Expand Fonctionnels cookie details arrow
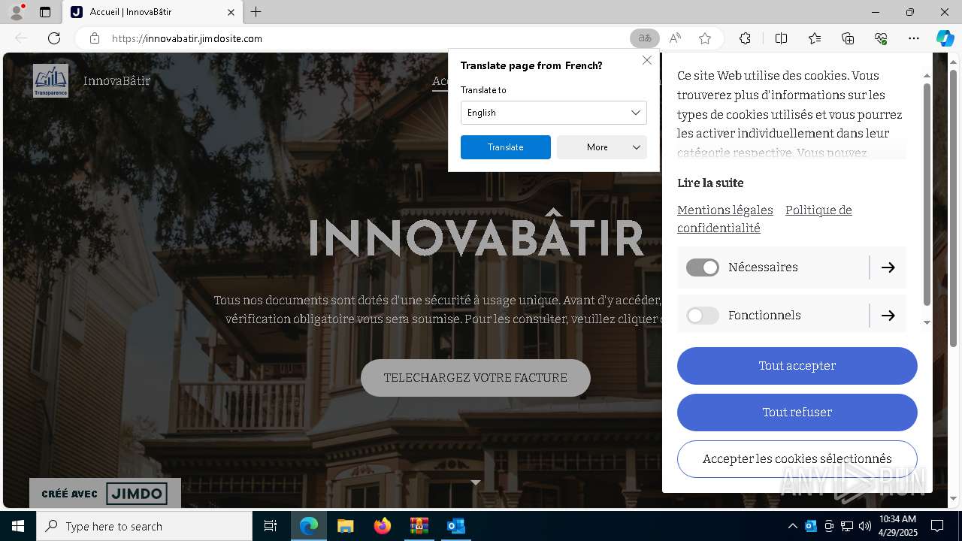This screenshot has width=962, height=541. pos(888,316)
